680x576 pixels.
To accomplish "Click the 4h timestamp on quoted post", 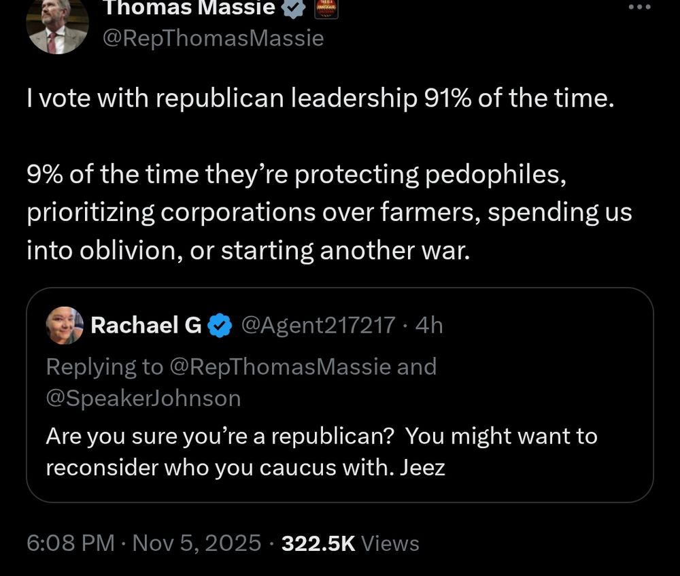I will coord(428,326).
